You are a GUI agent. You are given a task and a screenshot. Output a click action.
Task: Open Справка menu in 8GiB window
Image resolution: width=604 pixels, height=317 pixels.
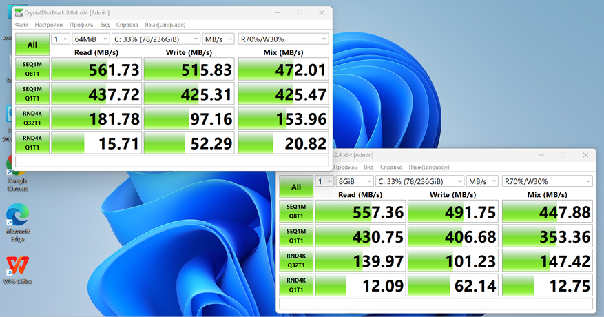tap(391, 167)
